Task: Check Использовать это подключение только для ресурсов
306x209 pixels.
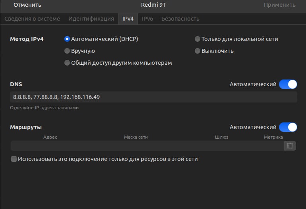Action: pyautogui.click(x=14, y=159)
